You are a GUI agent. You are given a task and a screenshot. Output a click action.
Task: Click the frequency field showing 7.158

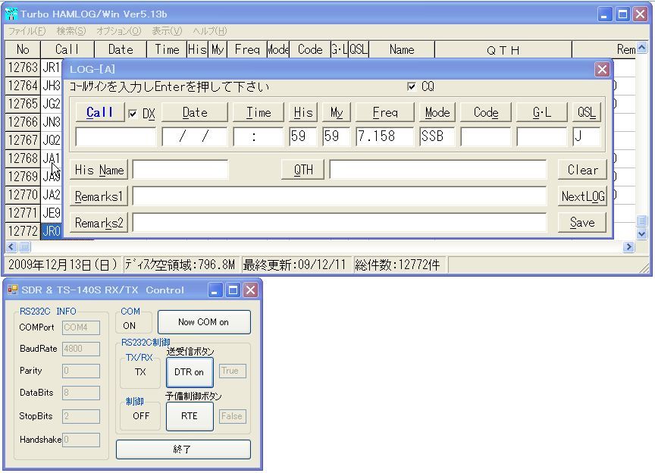tap(384, 136)
